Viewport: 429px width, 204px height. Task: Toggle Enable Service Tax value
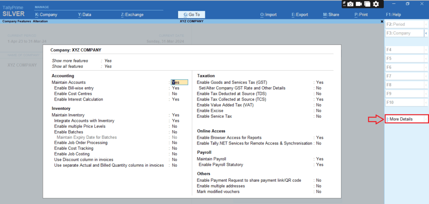[x=319, y=116]
